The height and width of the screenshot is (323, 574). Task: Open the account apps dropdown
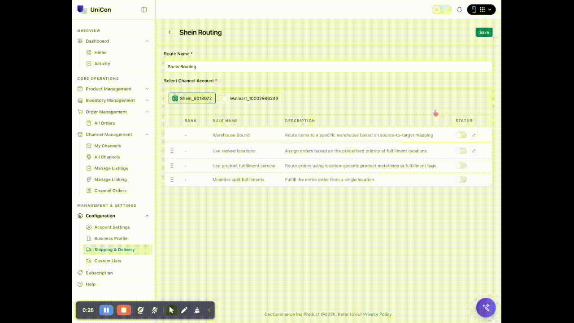(x=481, y=9)
